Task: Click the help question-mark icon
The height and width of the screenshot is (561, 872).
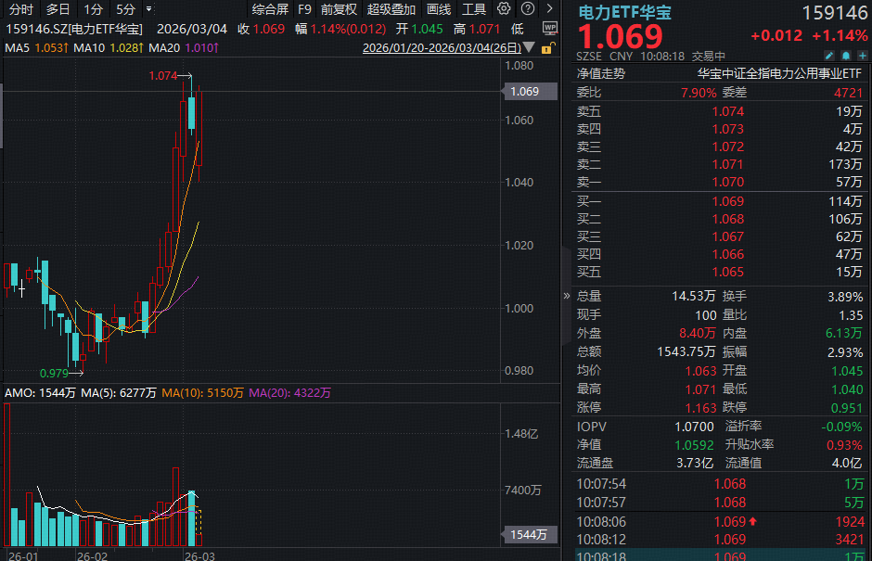Action: coord(526,8)
